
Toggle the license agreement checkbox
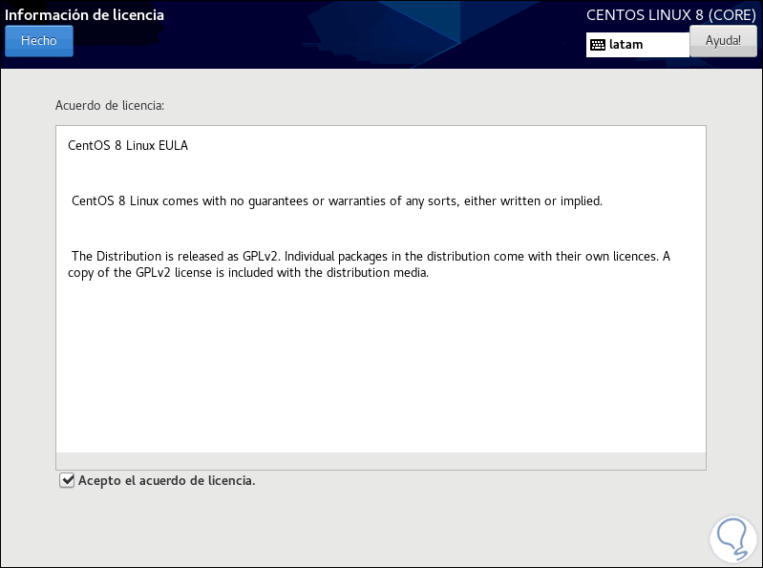[x=67, y=480]
